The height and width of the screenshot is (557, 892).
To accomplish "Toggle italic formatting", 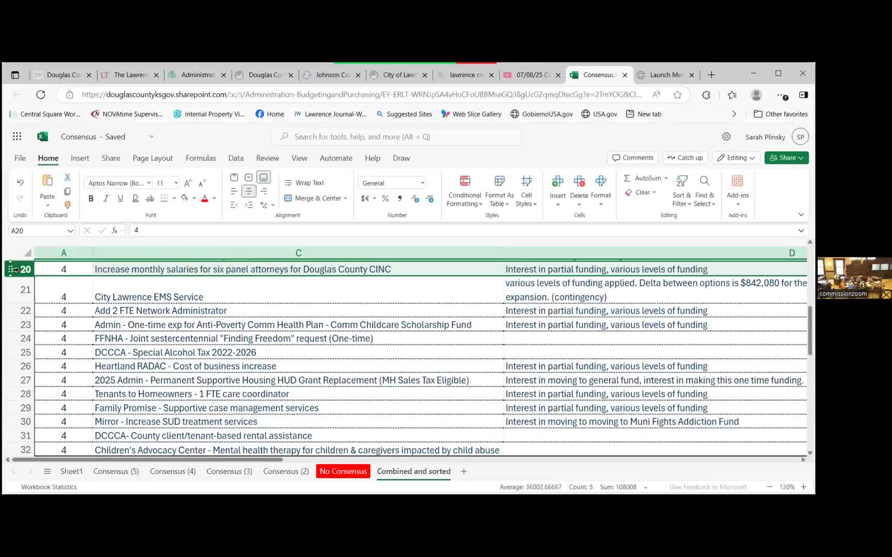I will 106,199.
